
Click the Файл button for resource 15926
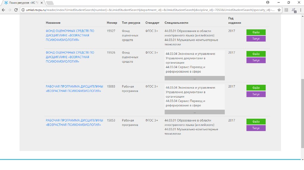pyautogui.click(x=256, y=54)
